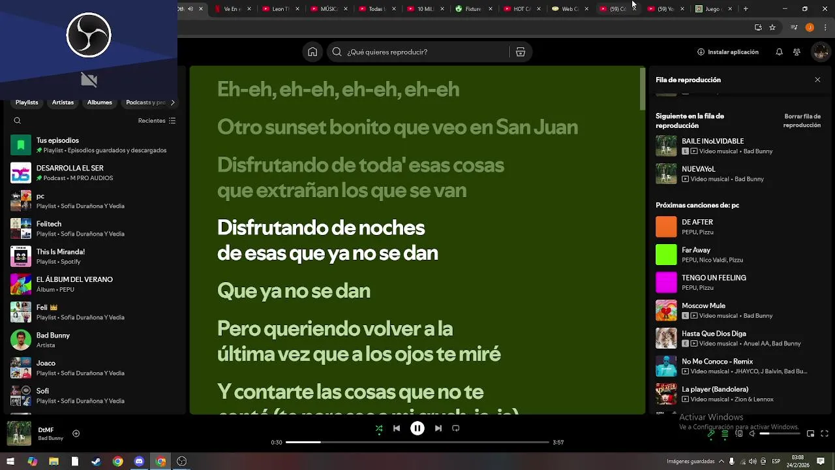Play No Me Conoce - Remix from queue
Screen dimensions: 835x470
coord(739,366)
